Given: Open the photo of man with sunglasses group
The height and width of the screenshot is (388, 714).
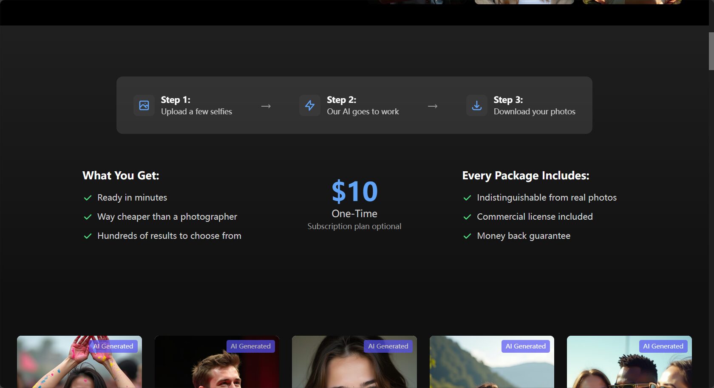Looking at the screenshot, I should 629,362.
